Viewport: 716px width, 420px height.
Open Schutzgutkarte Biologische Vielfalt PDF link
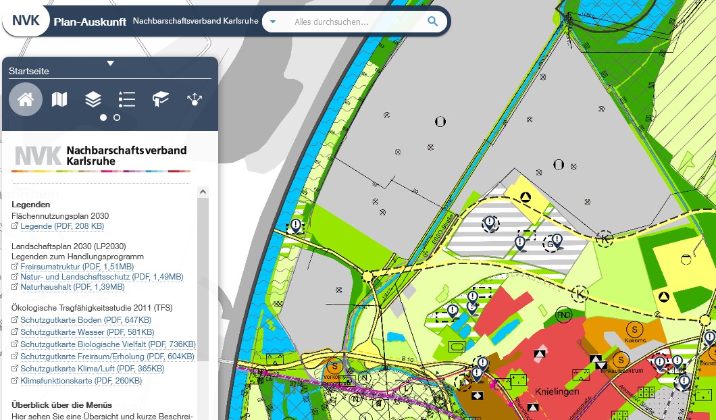(108, 344)
